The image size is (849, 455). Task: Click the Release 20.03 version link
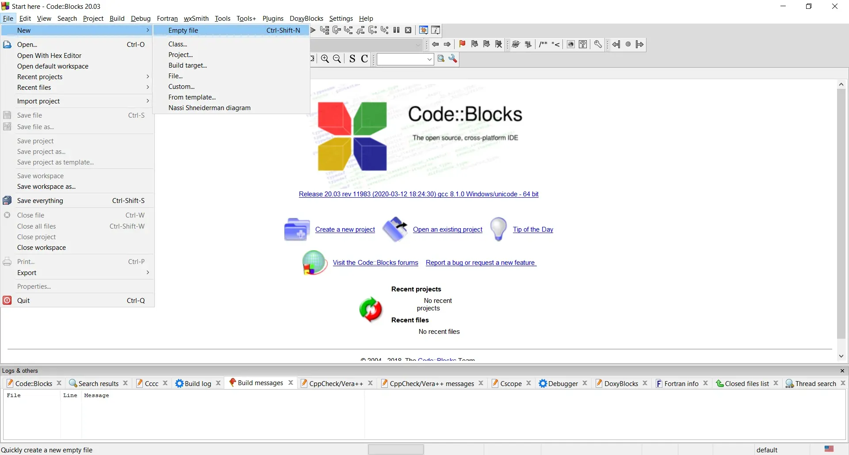coord(418,194)
